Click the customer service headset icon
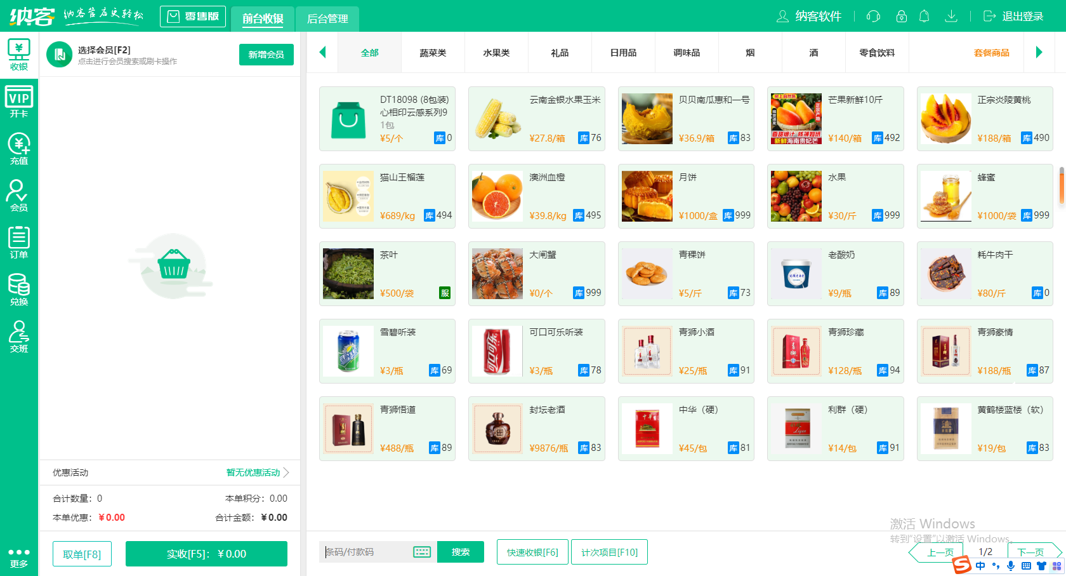 tap(874, 17)
